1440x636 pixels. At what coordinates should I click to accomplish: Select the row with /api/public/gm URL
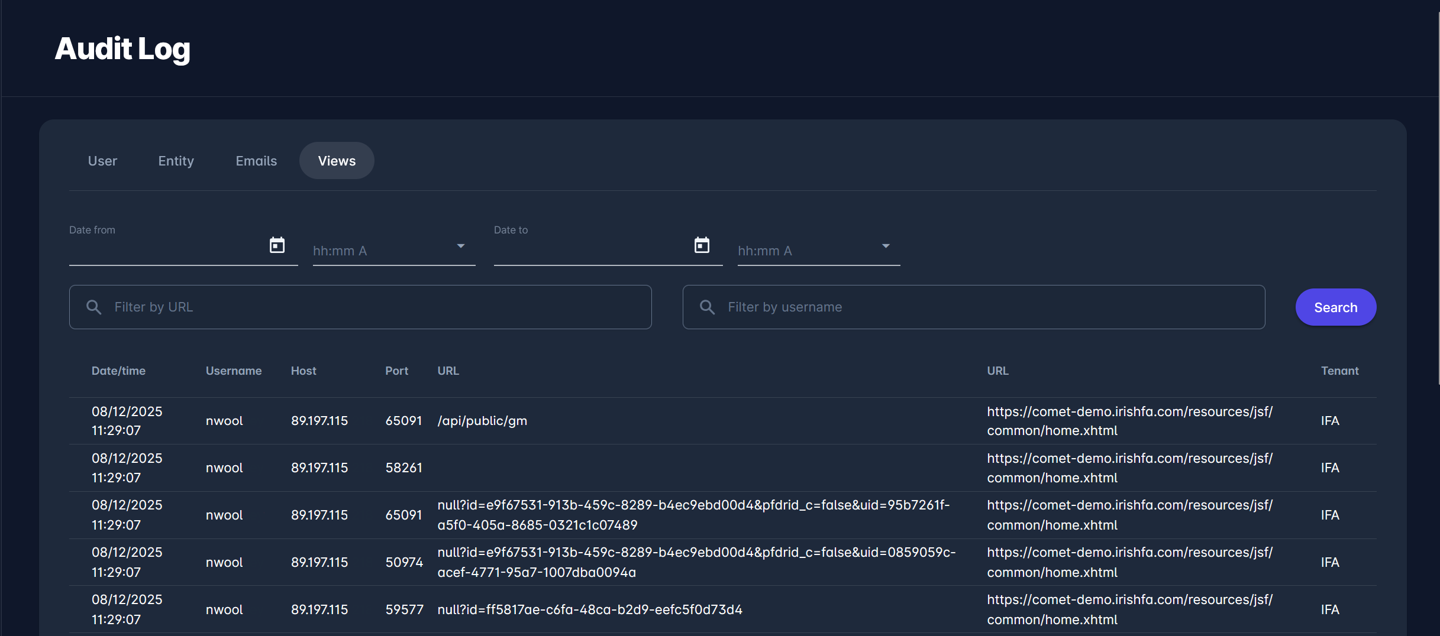click(x=482, y=421)
